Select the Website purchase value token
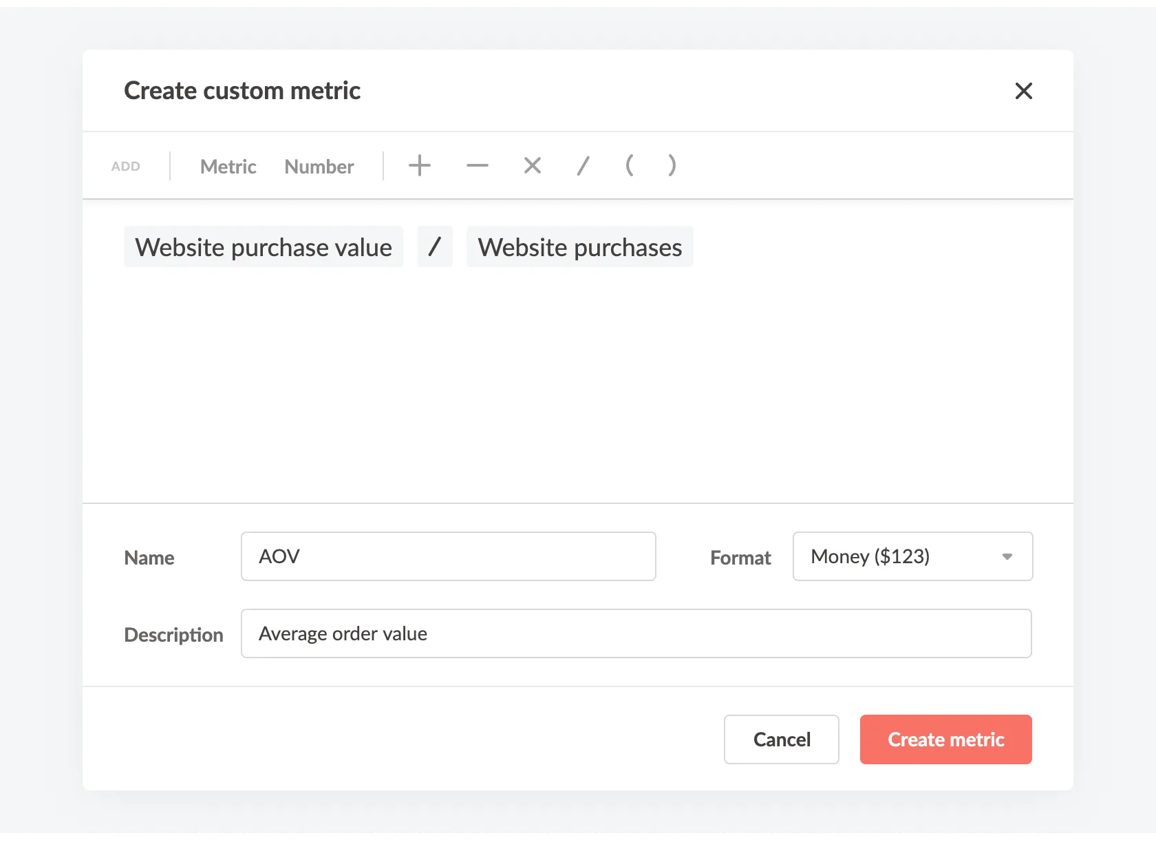The height and width of the screenshot is (851, 1156). point(264,246)
